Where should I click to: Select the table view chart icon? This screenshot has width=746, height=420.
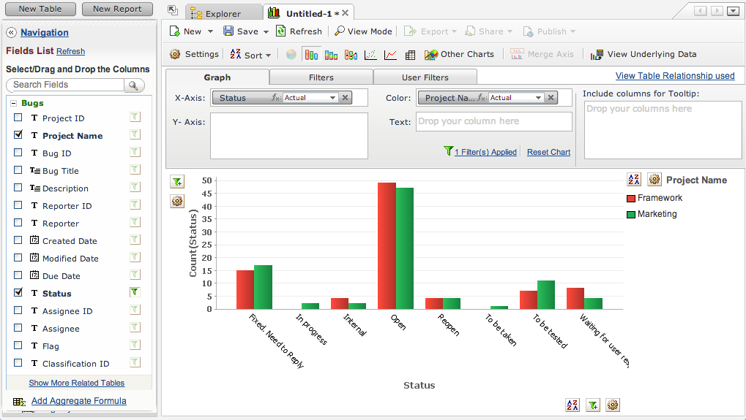coord(411,55)
